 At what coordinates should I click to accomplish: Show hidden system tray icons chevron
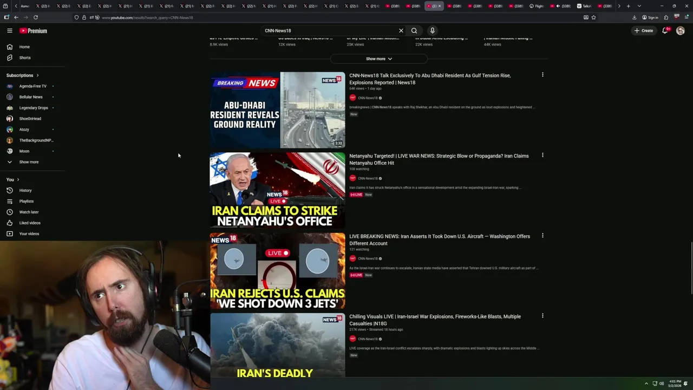tap(646, 383)
